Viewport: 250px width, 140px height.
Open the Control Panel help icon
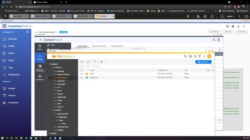click(x=219, y=40)
